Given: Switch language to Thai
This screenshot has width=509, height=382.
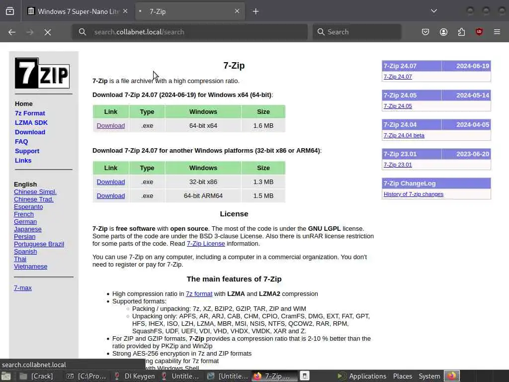Looking at the screenshot, I should click(20, 259).
